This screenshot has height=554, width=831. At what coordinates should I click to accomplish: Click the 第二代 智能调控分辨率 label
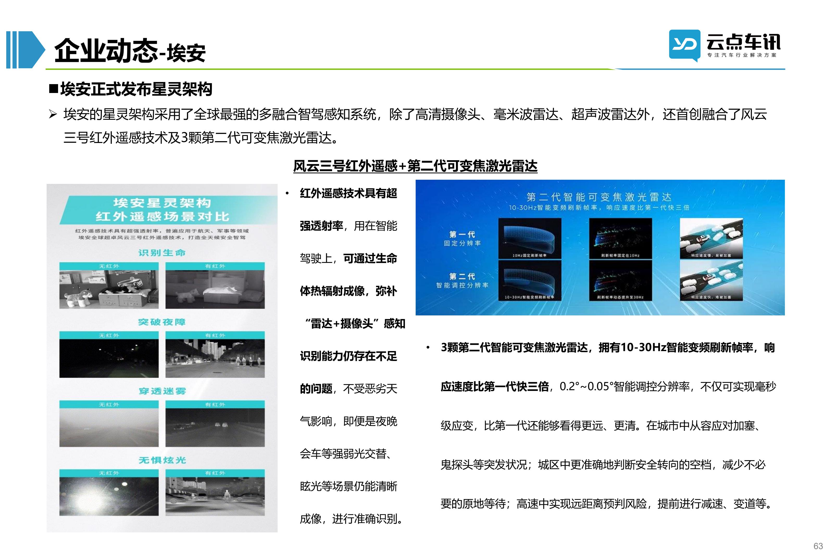click(462, 281)
